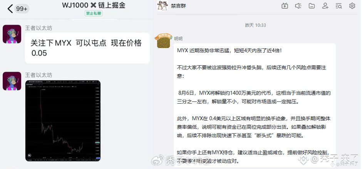
Task: Click the 禁言群 group avatar
Action: click(162, 6)
